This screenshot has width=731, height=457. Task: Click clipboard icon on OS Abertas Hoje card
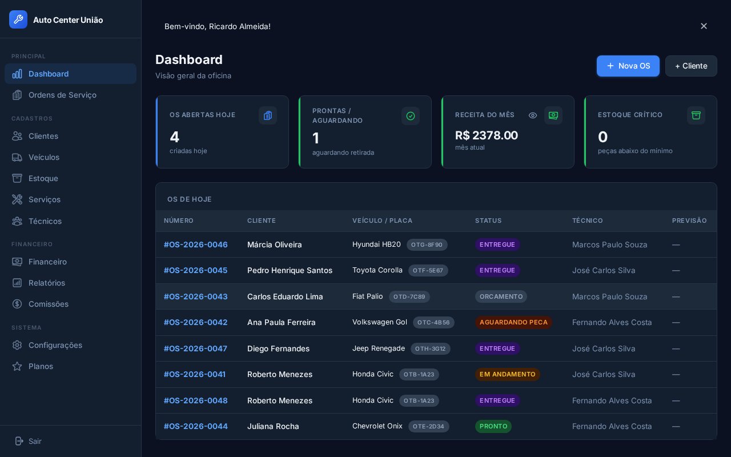point(268,115)
